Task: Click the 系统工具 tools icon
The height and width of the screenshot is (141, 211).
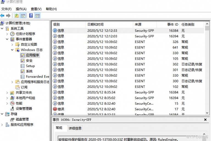Action: [7, 28]
